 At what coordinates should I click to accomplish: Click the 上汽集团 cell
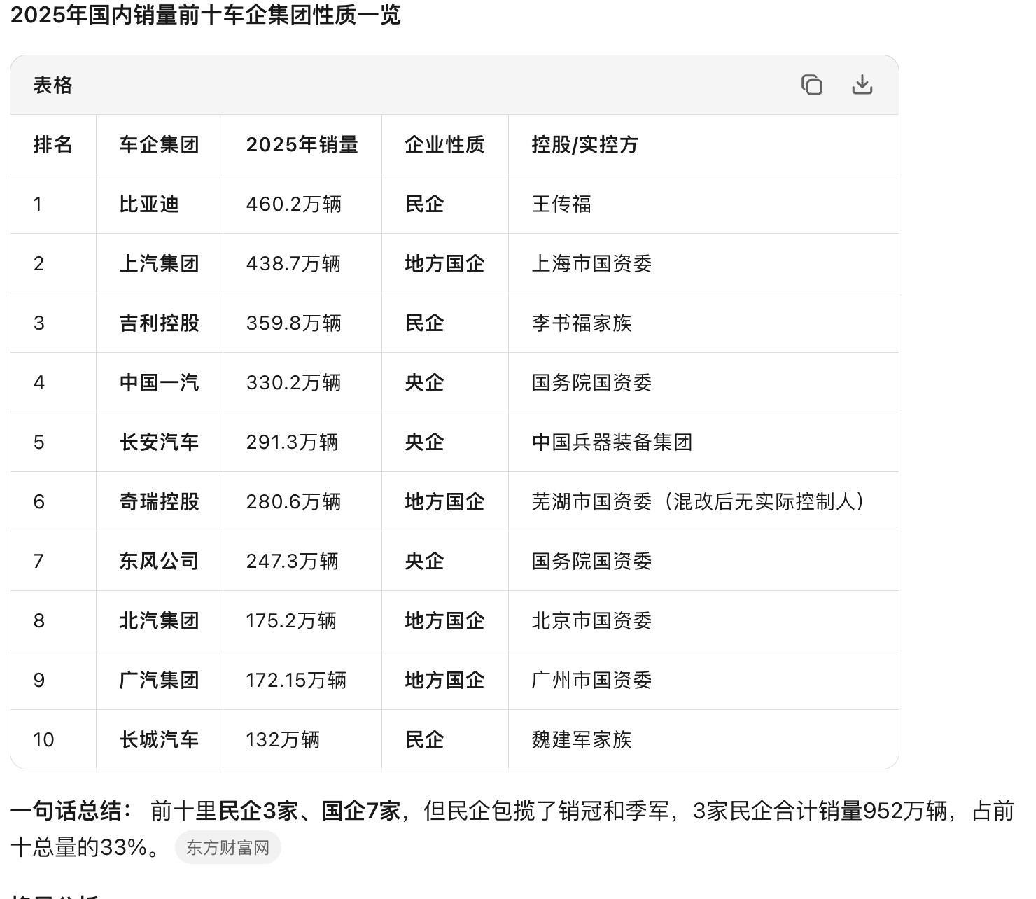coord(160,263)
